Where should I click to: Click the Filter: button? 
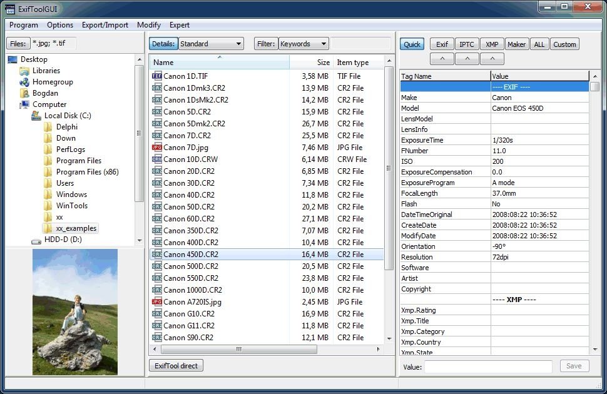(266, 44)
